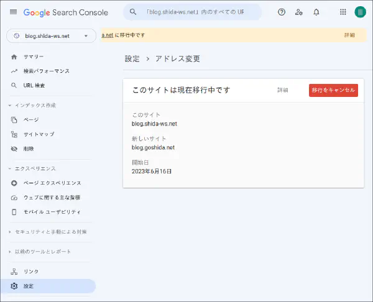The width and height of the screenshot is (373, 302).
Task: Open ウェブに関する主な指標 report
Action: (52, 198)
